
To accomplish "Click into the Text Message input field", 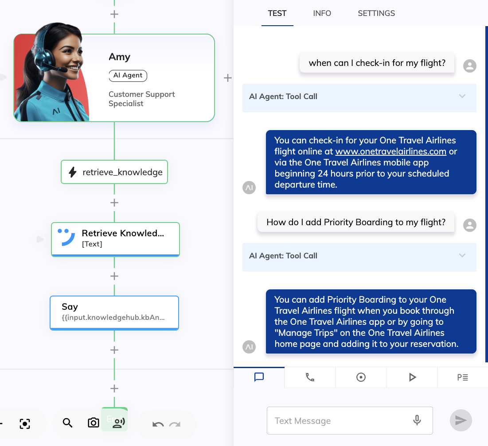I will point(339,421).
